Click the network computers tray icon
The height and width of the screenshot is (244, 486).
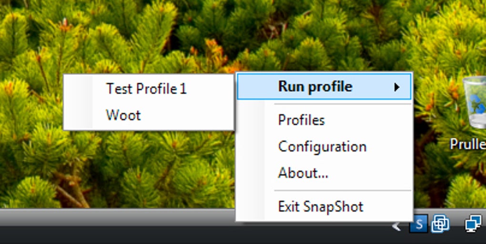474,224
